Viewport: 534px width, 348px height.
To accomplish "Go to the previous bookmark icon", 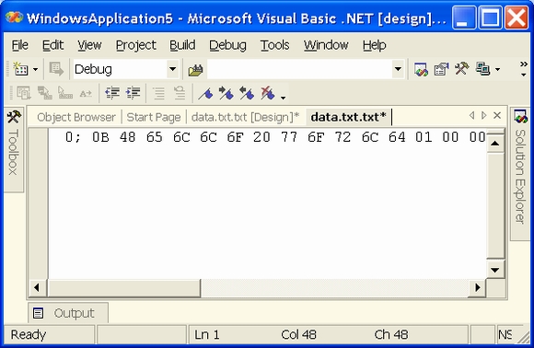I will [247, 93].
